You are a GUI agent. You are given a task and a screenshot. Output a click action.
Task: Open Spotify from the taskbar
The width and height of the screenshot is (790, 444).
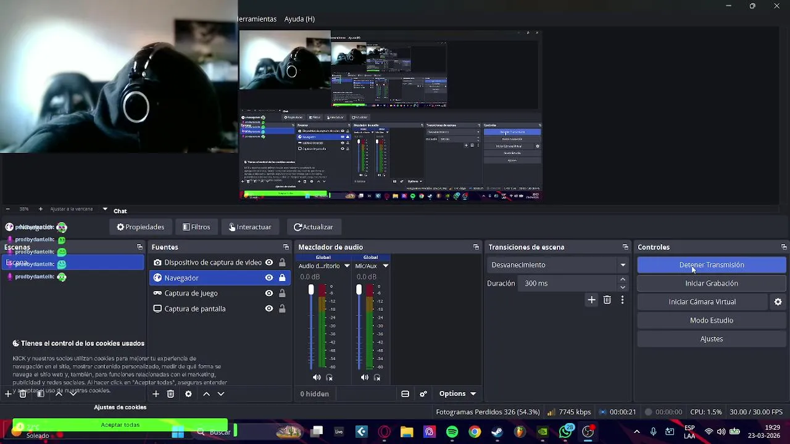(452, 432)
